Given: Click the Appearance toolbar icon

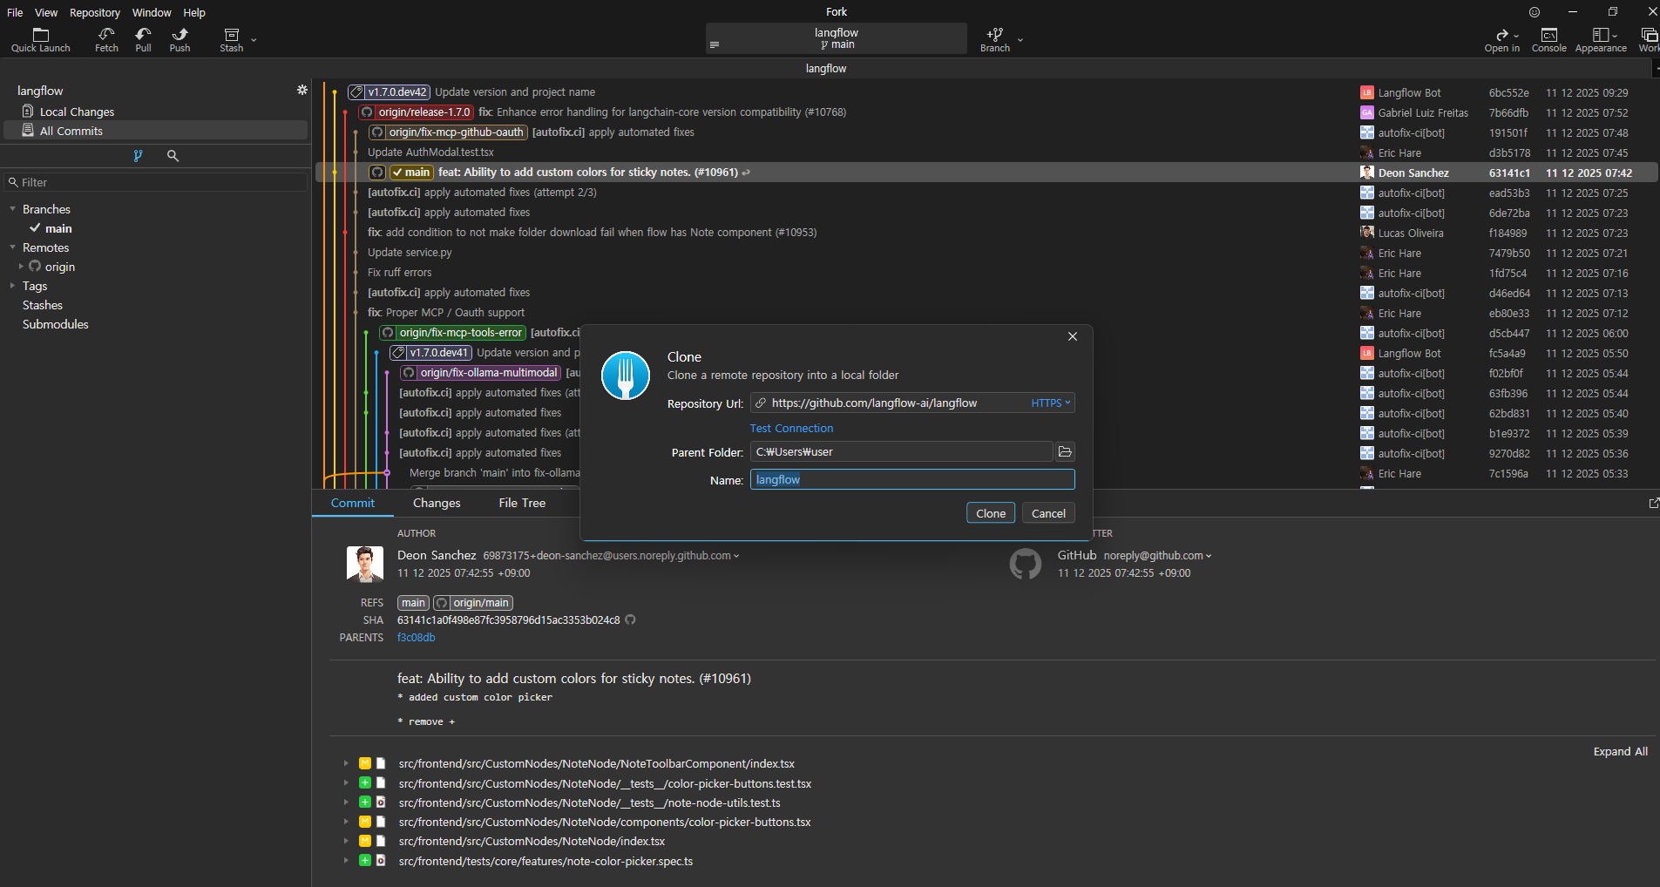Looking at the screenshot, I should pos(1601,39).
